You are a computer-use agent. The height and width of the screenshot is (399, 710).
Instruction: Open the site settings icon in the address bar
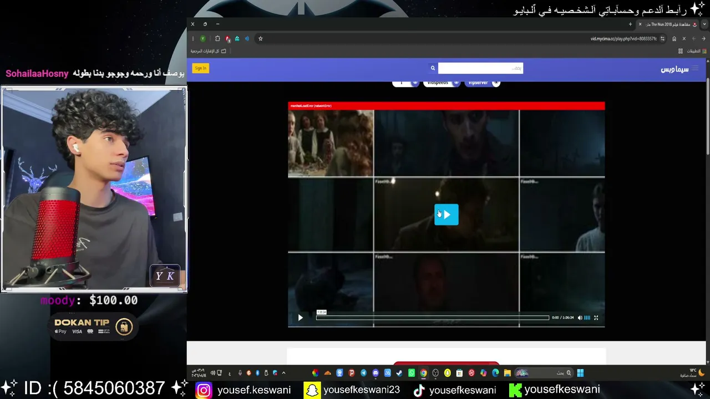coord(662,39)
